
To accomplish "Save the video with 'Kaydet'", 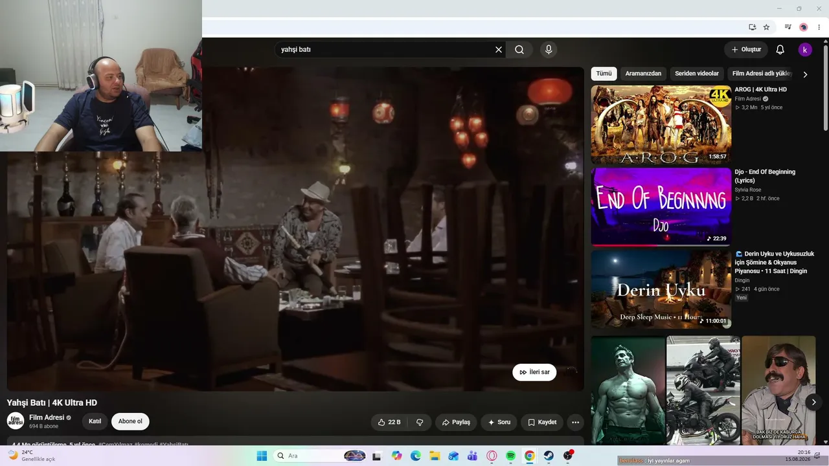I will [x=542, y=422].
